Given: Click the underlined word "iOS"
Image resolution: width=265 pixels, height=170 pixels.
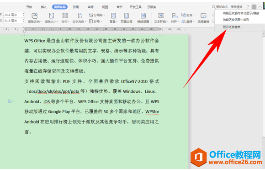Looking at the screenshot, I should [47, 102].
